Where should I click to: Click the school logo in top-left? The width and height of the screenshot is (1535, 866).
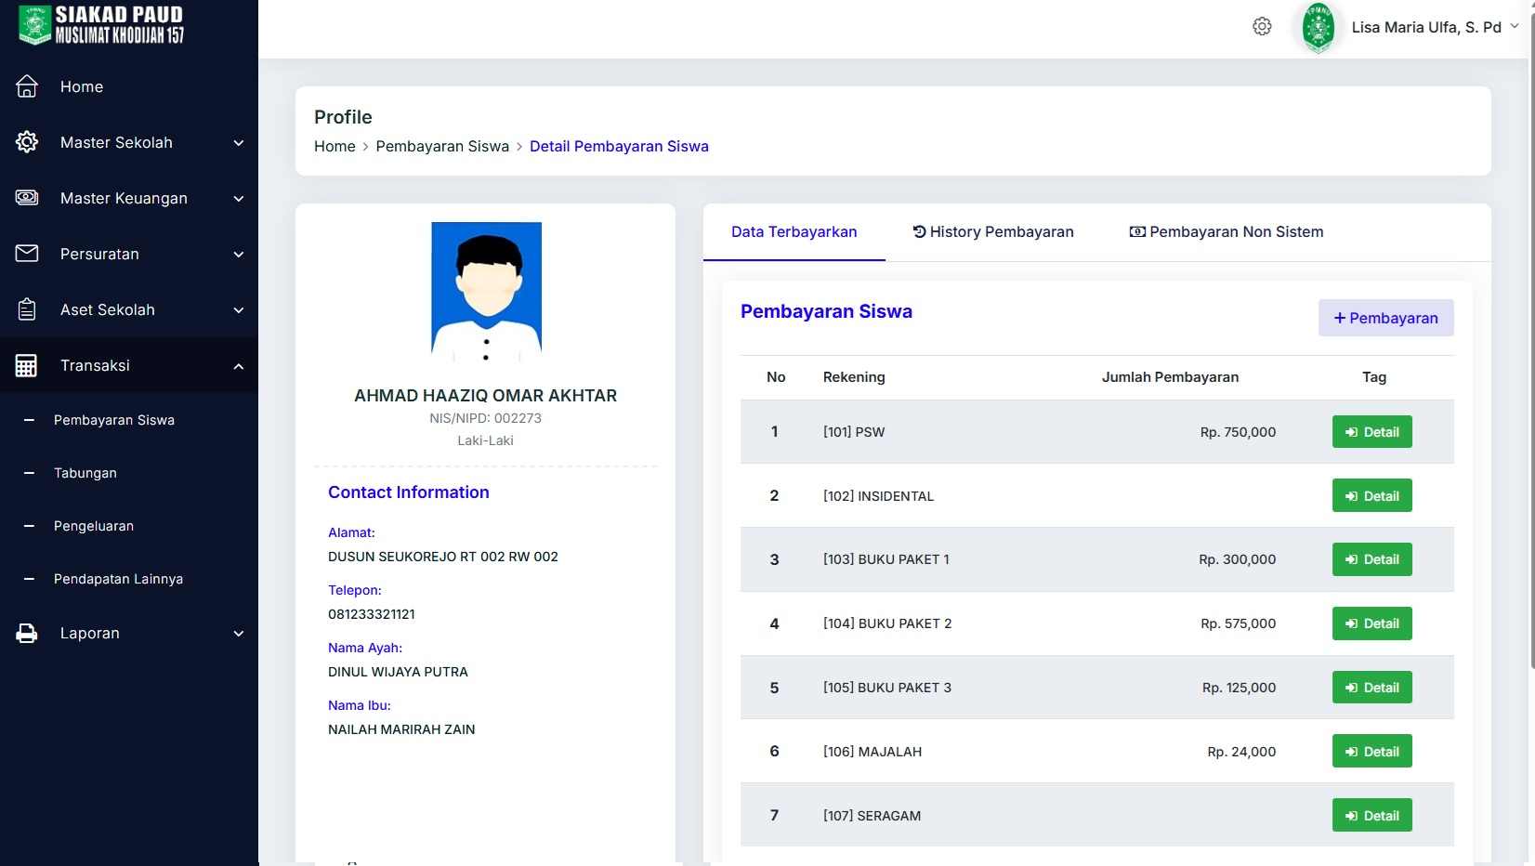point(35,25)
